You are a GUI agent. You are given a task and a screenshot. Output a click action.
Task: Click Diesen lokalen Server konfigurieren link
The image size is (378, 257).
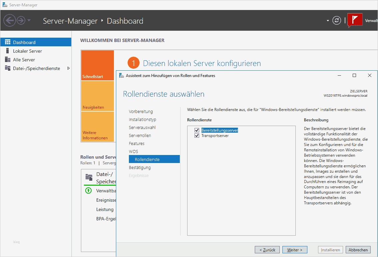202,63
